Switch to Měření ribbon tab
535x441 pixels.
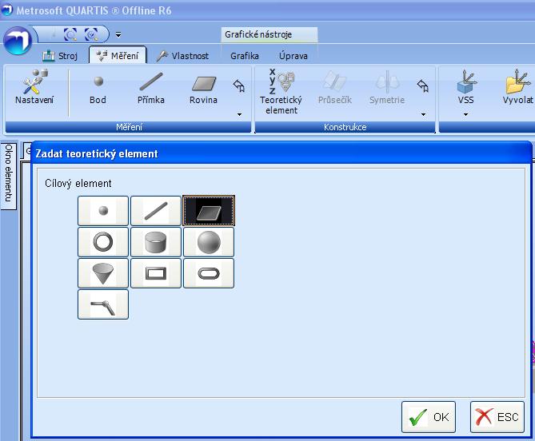[118, 55]
